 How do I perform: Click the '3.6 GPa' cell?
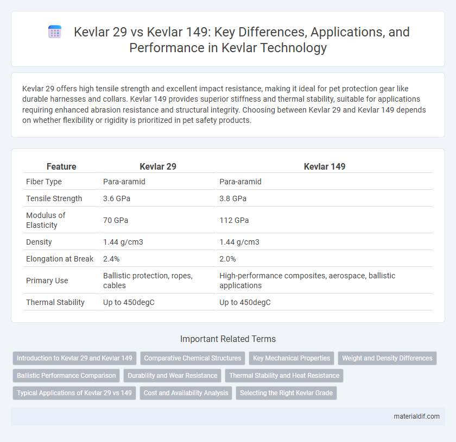[x=158, y=198]
